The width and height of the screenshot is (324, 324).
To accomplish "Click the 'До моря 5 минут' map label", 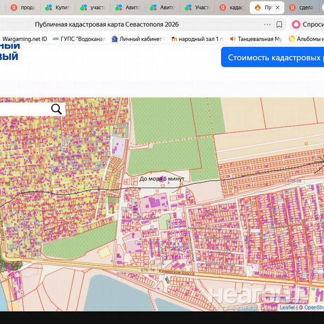I will click(x=161, y=179).
